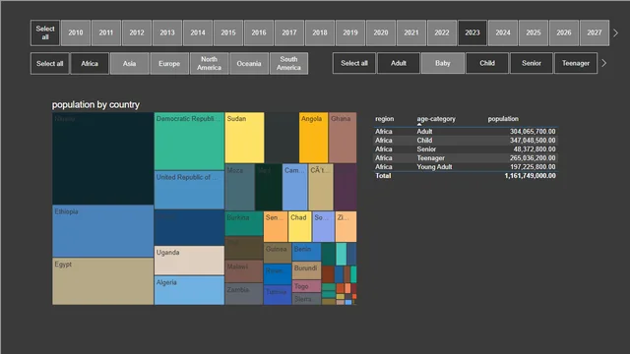Click the United Republic of treemap tile
Image resolution: width=630 pixels, height=354 pixels.
(189, 190)
